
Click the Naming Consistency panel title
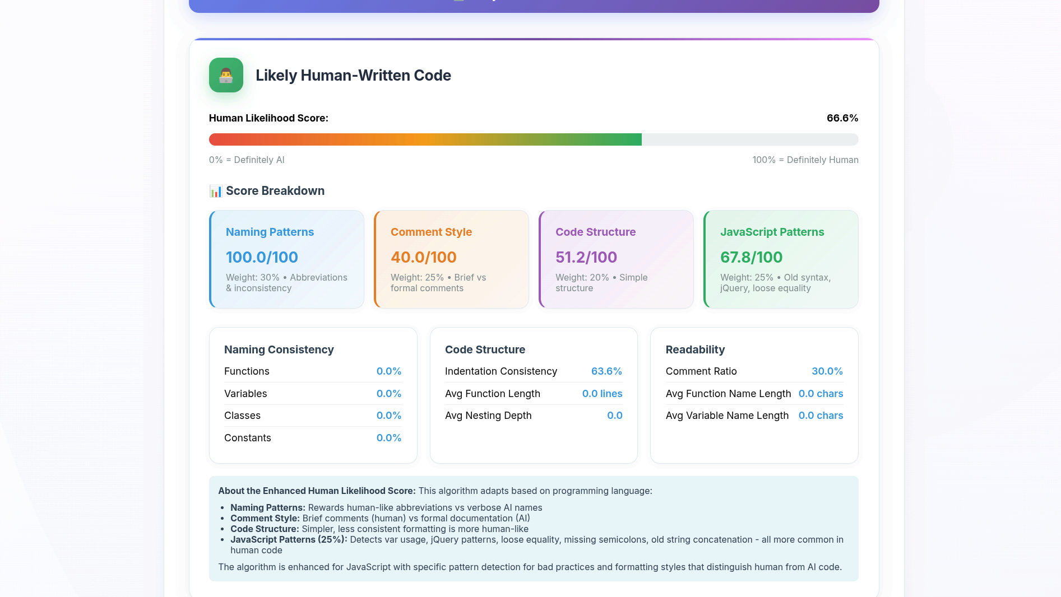point(279,349)
